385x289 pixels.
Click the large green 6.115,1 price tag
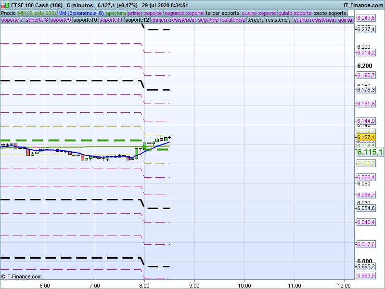pos(370,152)
